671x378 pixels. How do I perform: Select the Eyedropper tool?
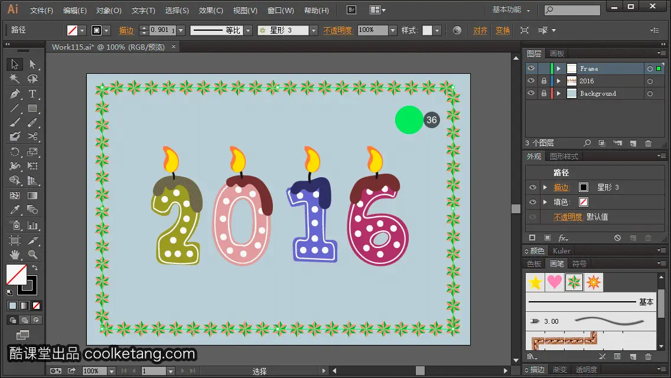click(15, 210)
